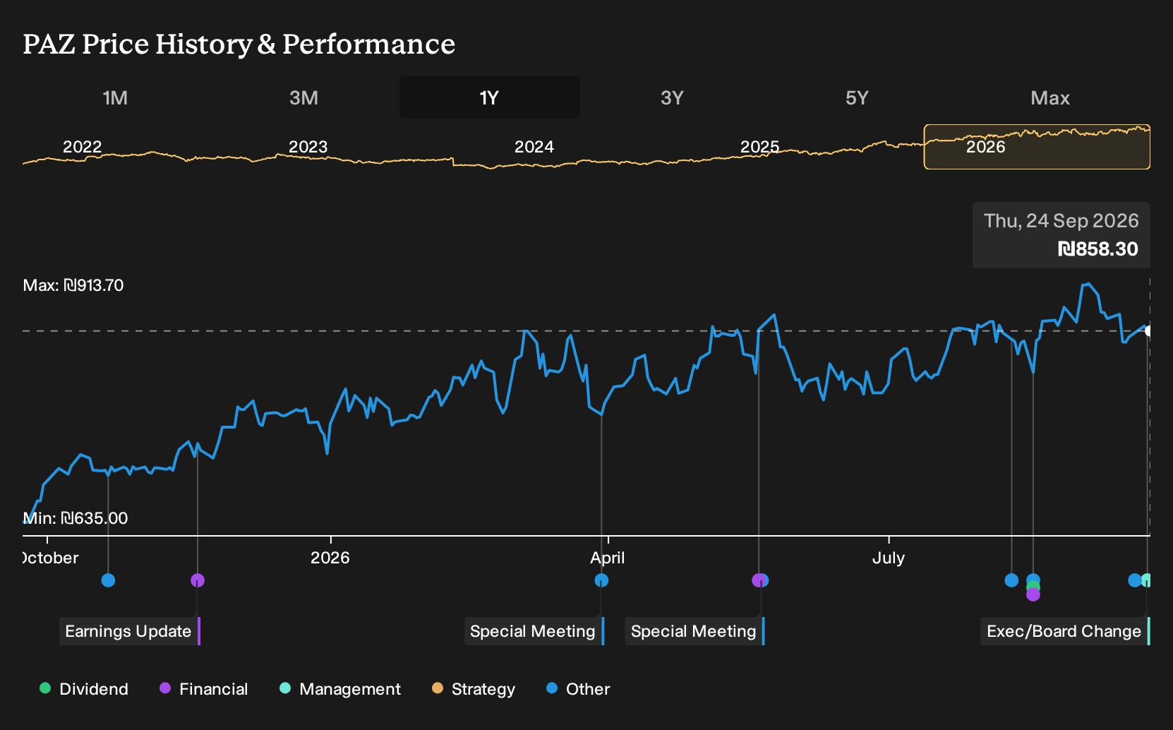Open the Earnings Update event label
The width and height of the screenshot is (1173, 730).
(130, 631)
